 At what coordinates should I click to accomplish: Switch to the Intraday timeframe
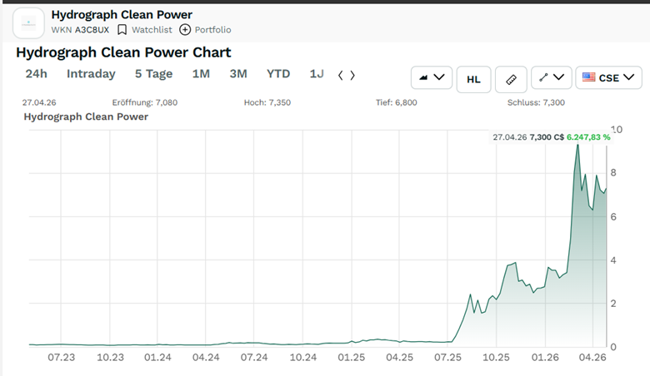click(x=91, y=74)
